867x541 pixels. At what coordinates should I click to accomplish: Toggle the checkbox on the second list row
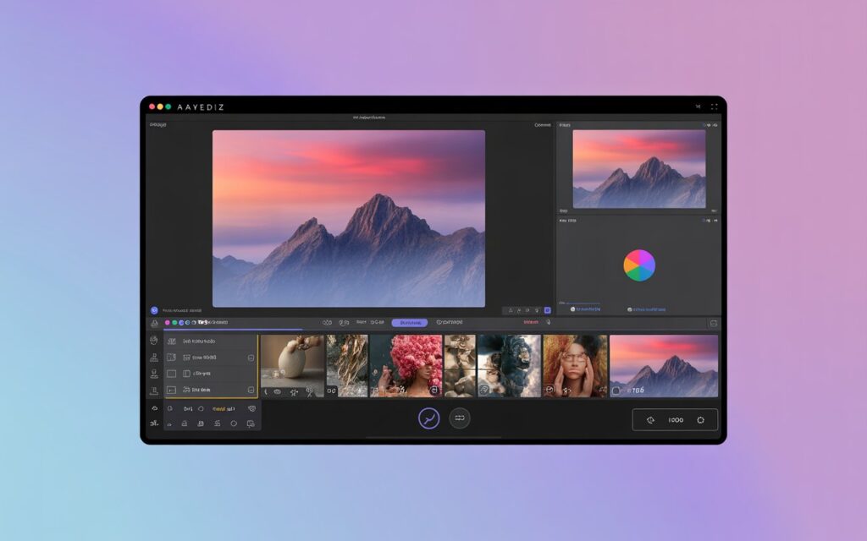click(x=251, y=358)
